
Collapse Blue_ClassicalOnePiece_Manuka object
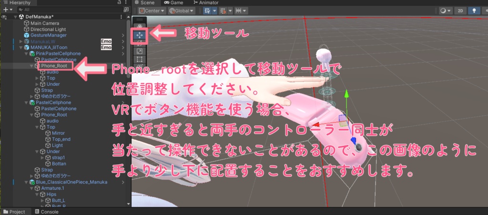(26, 182)
